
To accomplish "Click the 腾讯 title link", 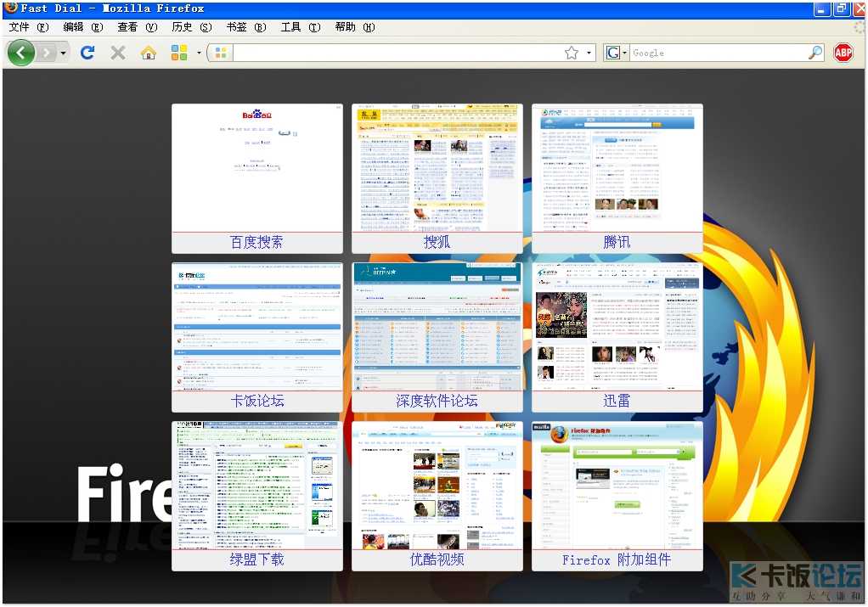I will [617, 242].
